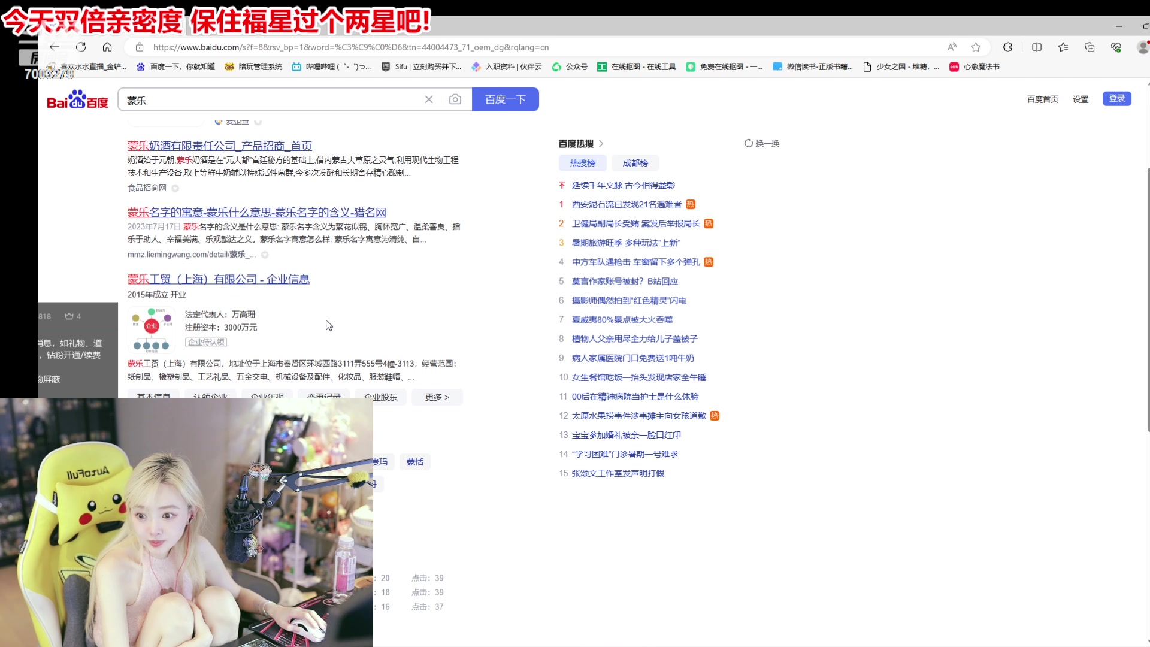Open Sifu bookmark
Image resolution: width=1150 pixels, height=647 pixels.
422,66
